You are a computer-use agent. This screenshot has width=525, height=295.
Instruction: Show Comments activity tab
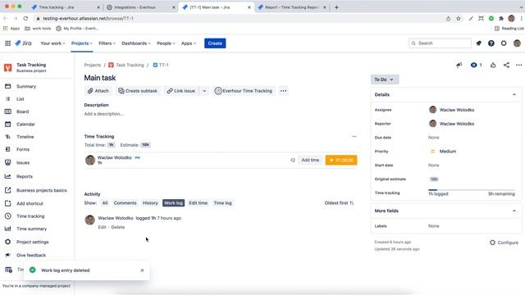(125, 203)
